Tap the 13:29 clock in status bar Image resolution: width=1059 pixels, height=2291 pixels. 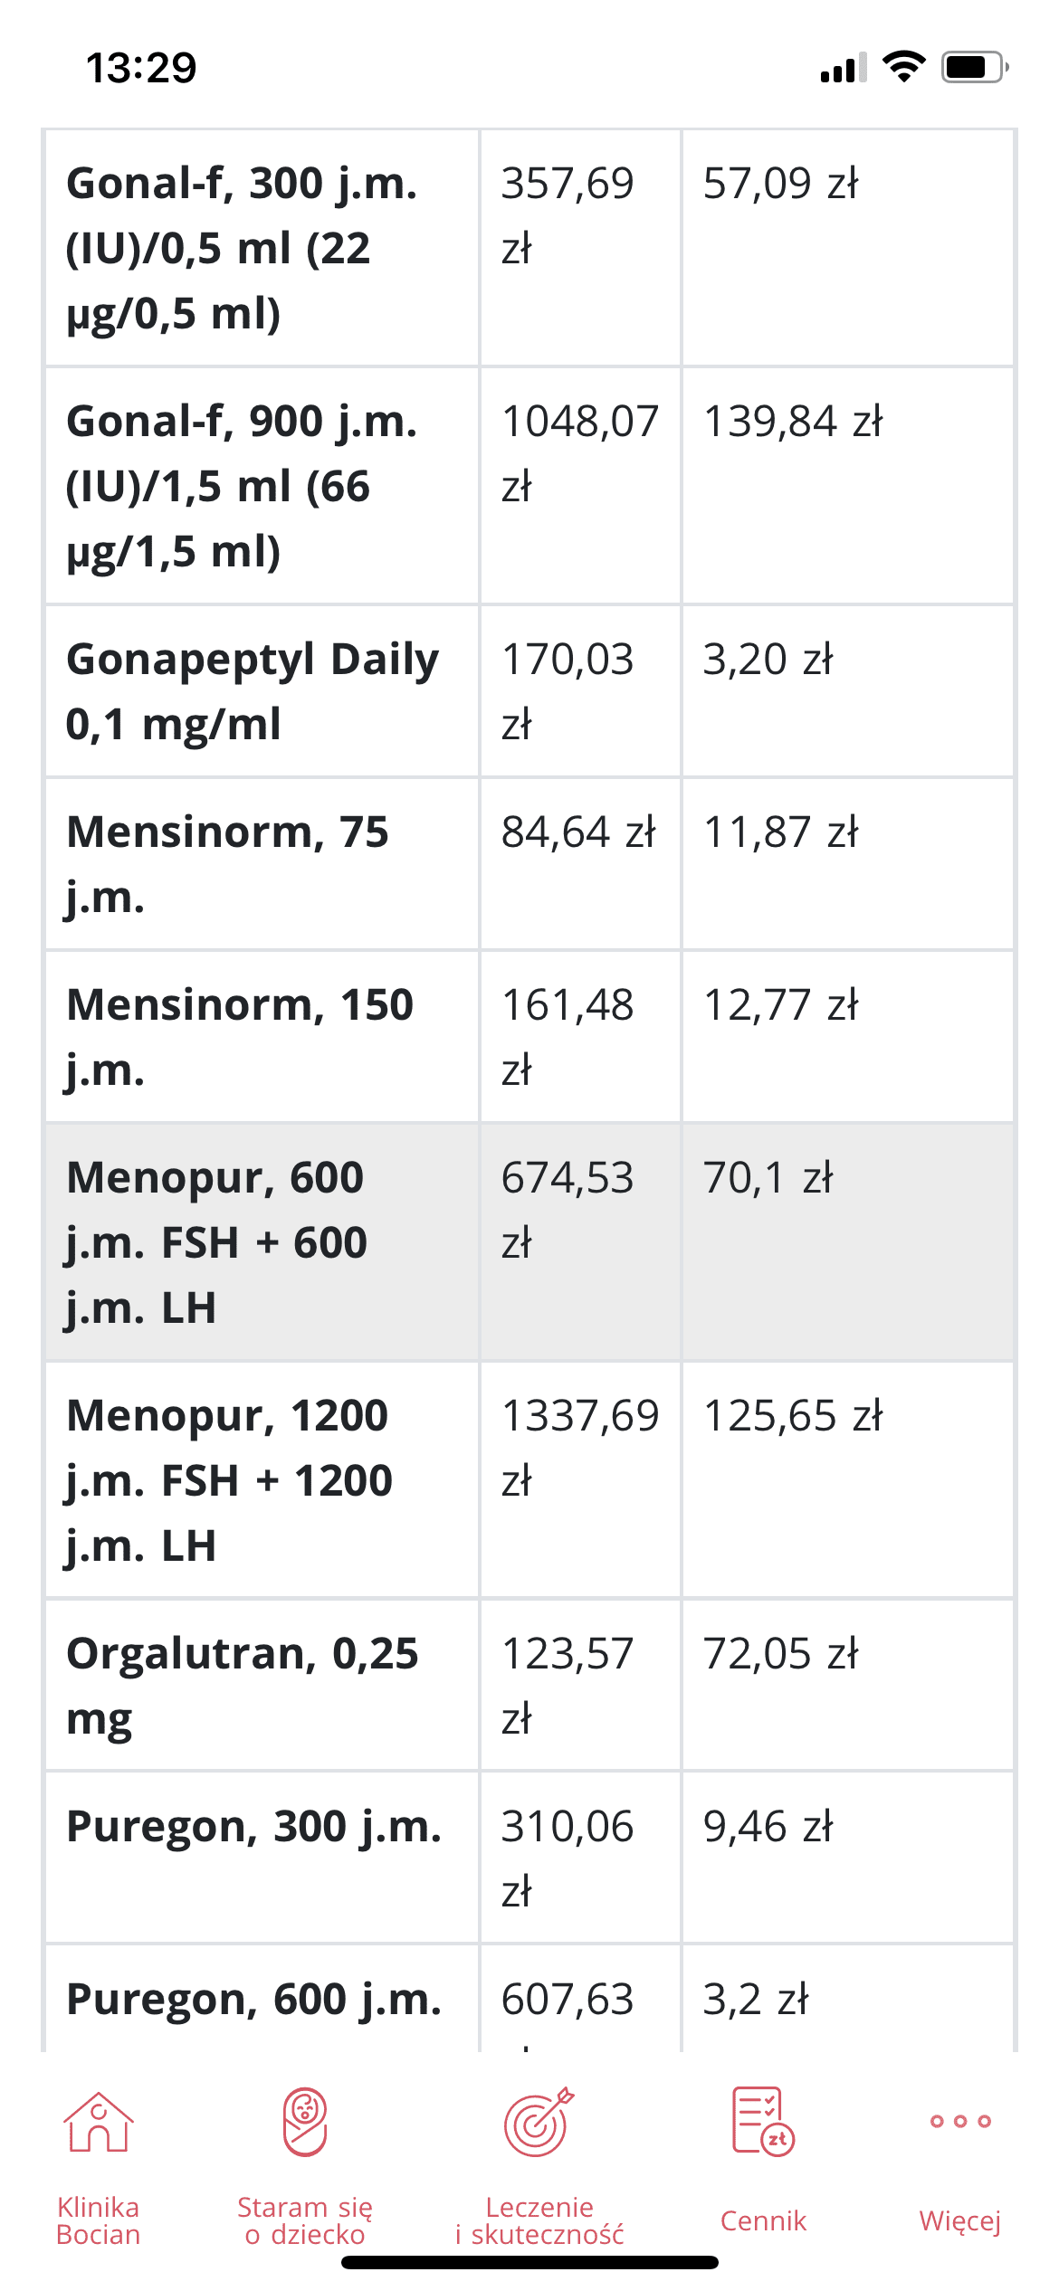click(141, 68)
